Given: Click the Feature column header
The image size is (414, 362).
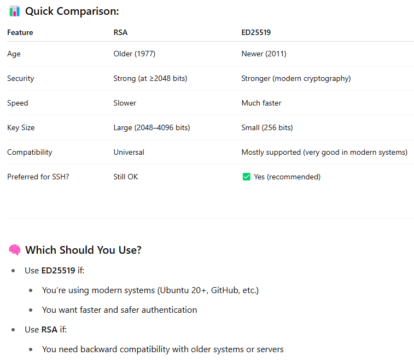Looking at the screenshot, I should tap(20, 32).
